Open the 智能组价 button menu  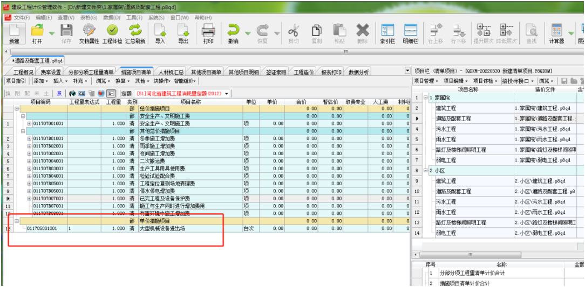point(185,81)
